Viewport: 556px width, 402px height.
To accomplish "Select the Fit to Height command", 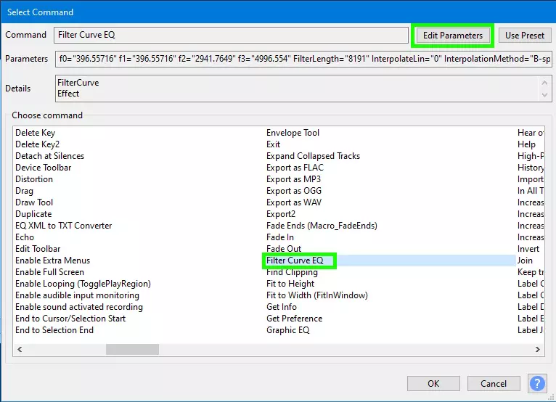I will coord(290,284).
